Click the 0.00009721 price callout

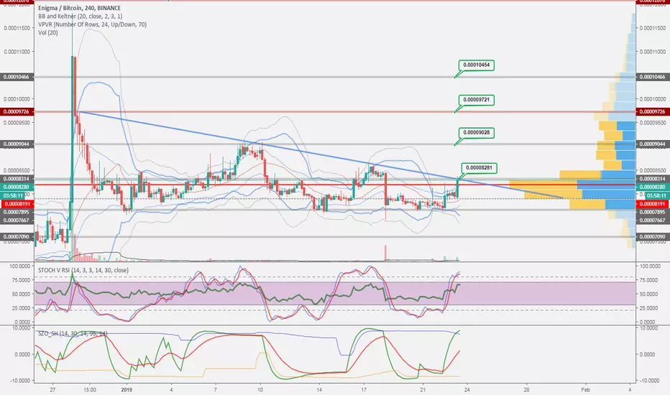click(476, 100)
